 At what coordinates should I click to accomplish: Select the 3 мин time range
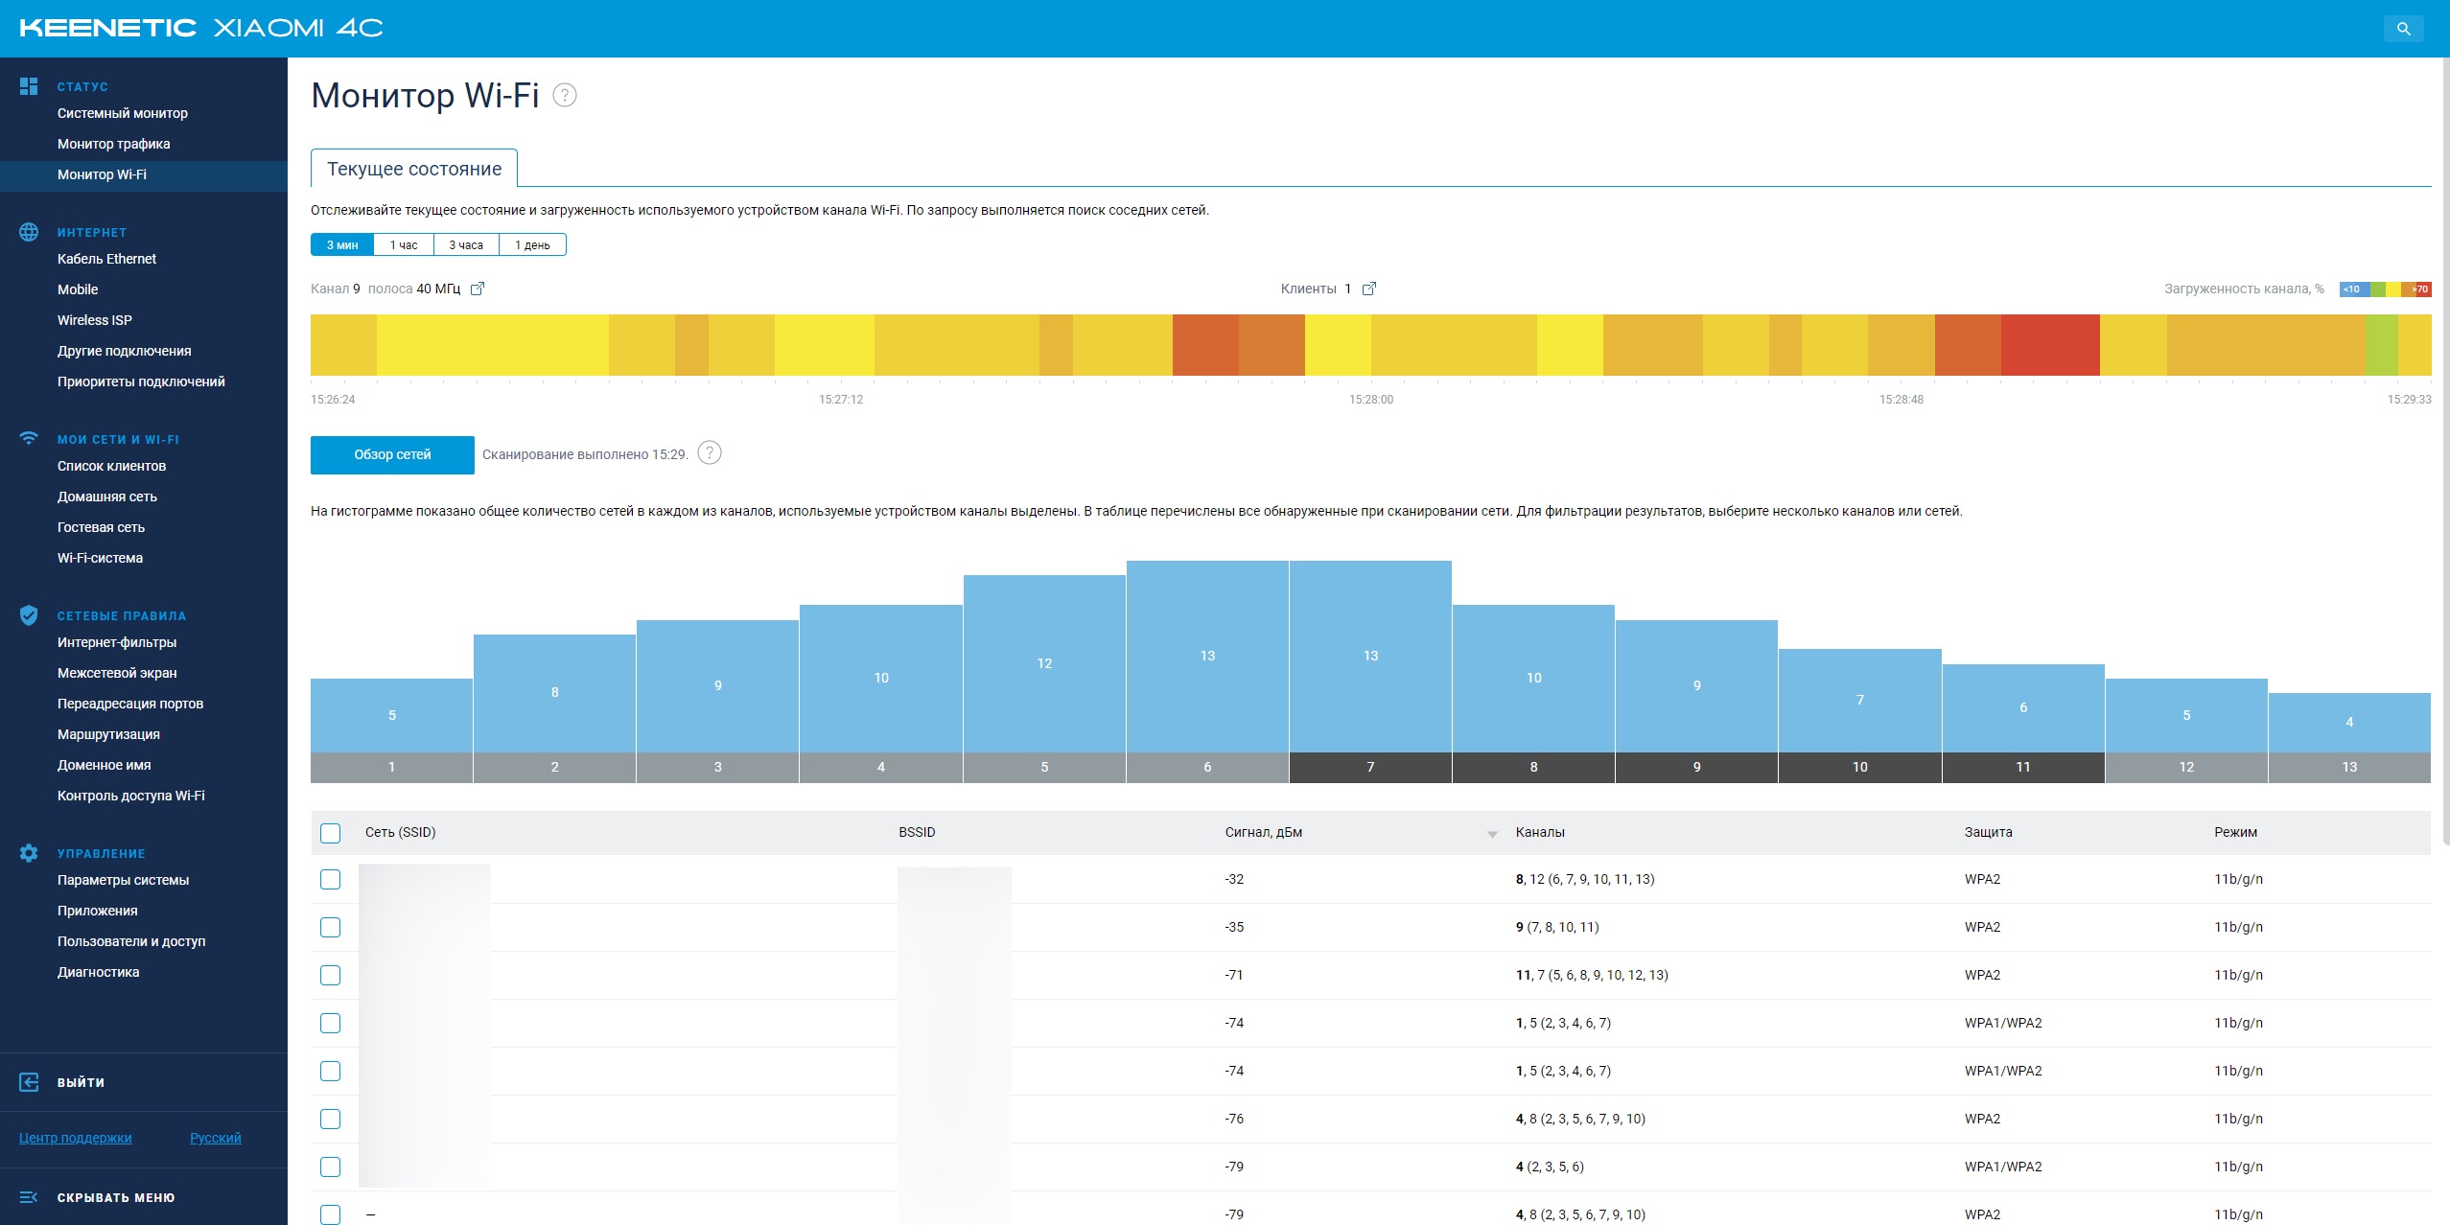(342, 245)
